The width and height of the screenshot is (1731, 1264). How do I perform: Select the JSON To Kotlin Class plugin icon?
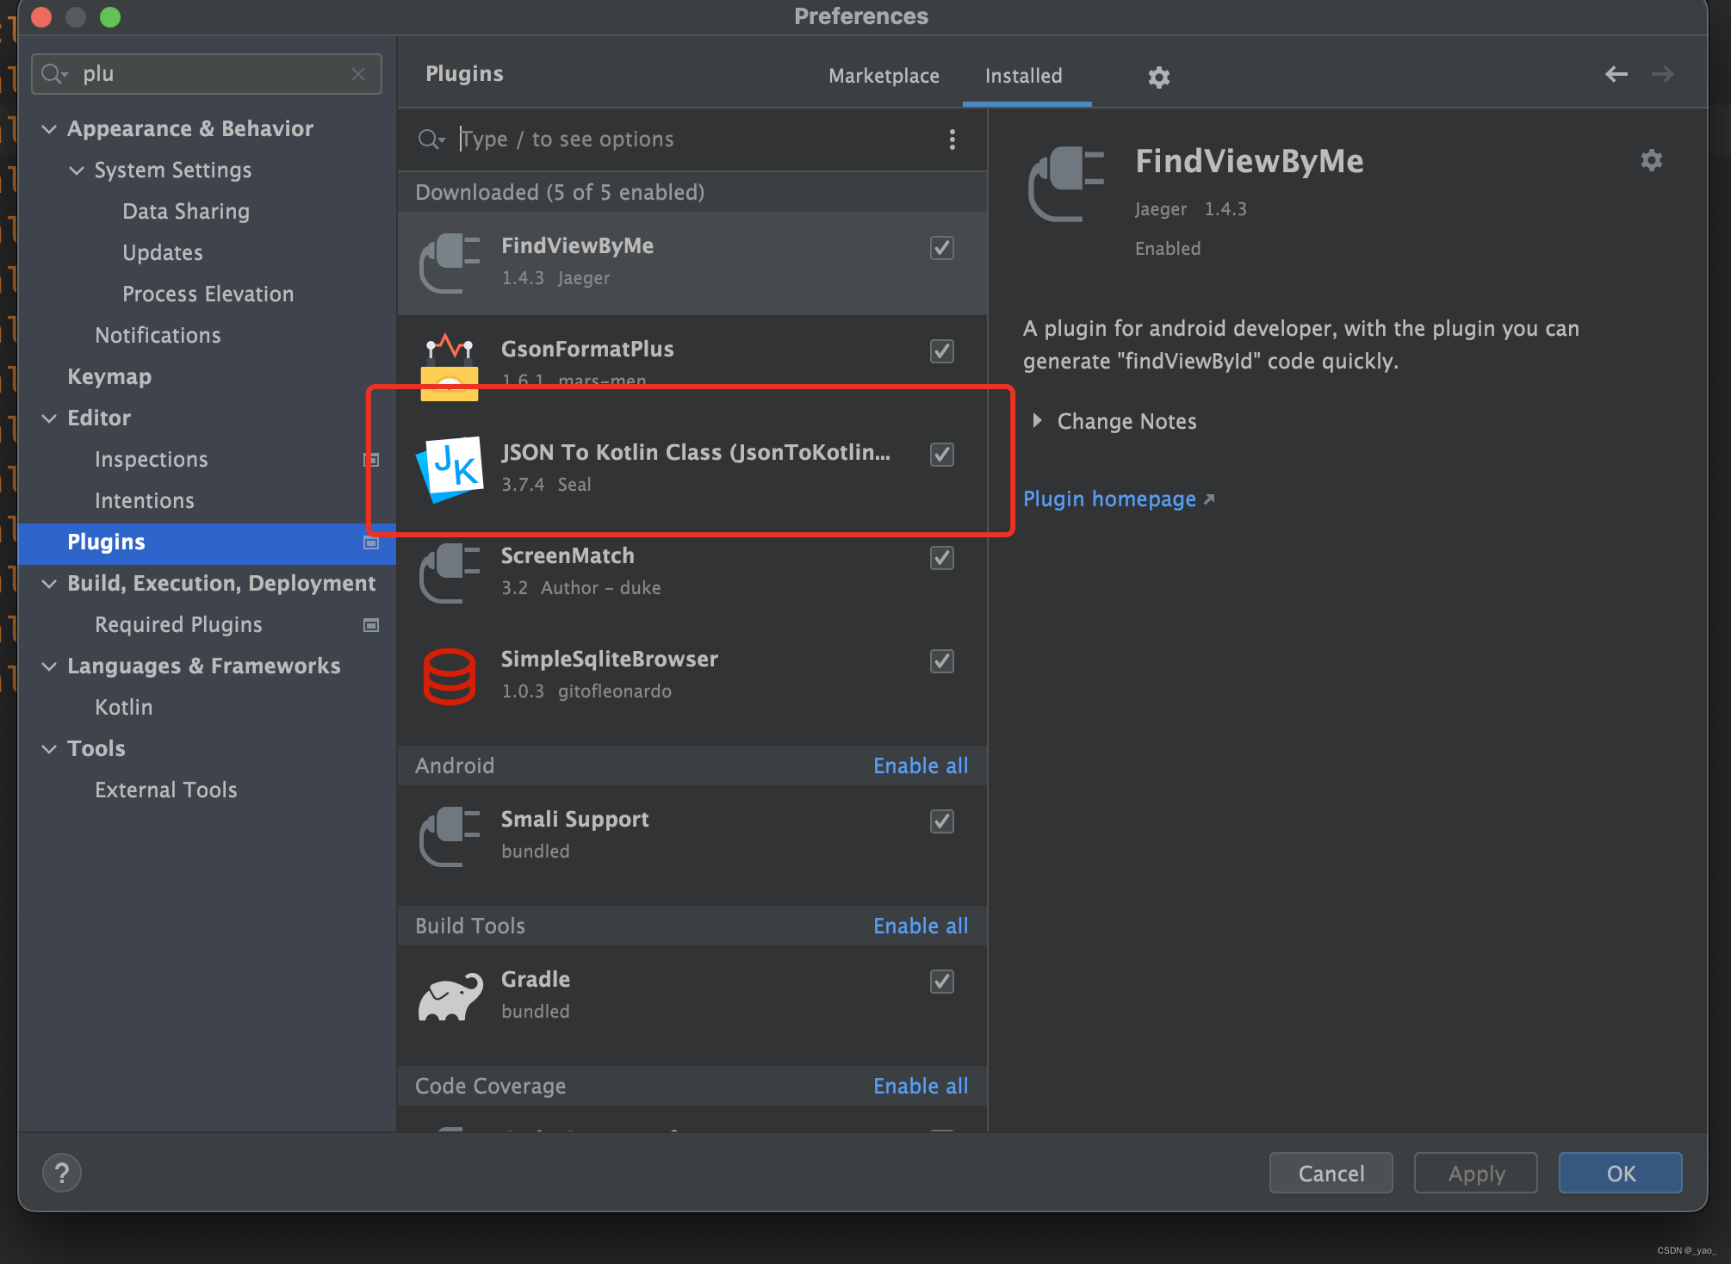[450, 468]
